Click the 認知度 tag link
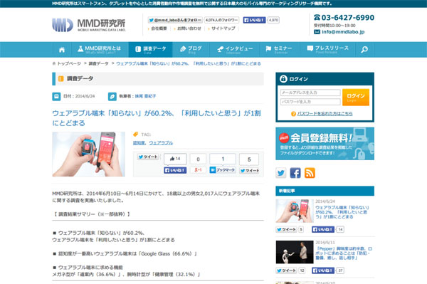Screen dimensions: 427x284 click(139, 142)
